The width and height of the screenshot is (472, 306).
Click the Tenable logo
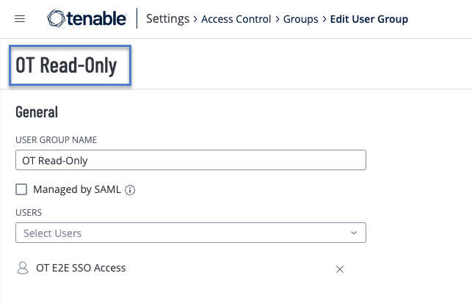(x=87, y=19)
